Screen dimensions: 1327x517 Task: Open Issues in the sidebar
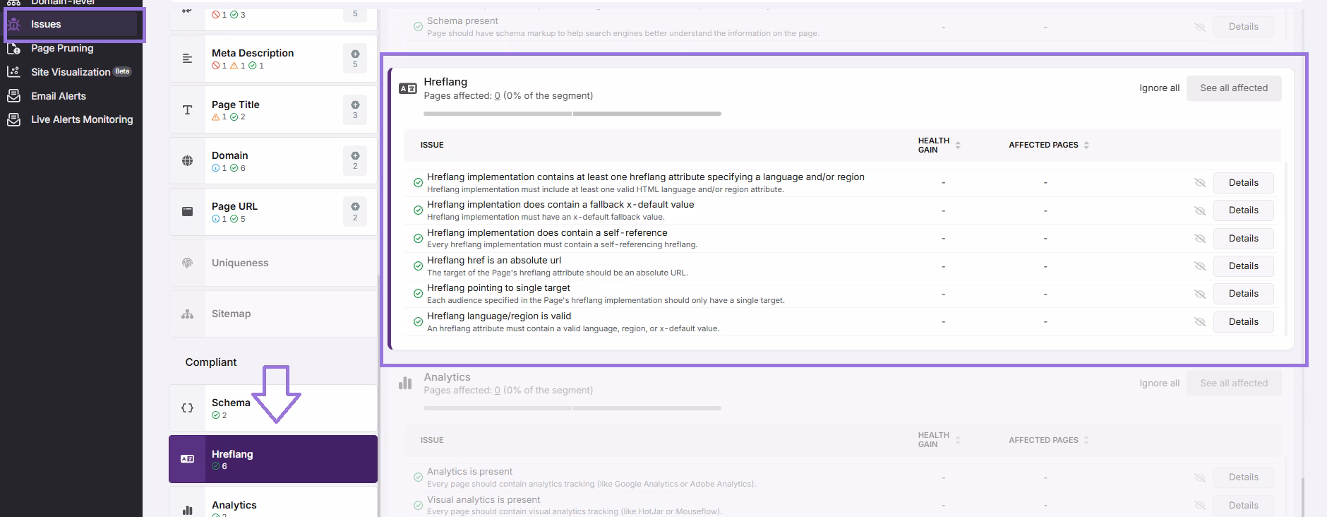pyautogui.click(x=46, y=24)
